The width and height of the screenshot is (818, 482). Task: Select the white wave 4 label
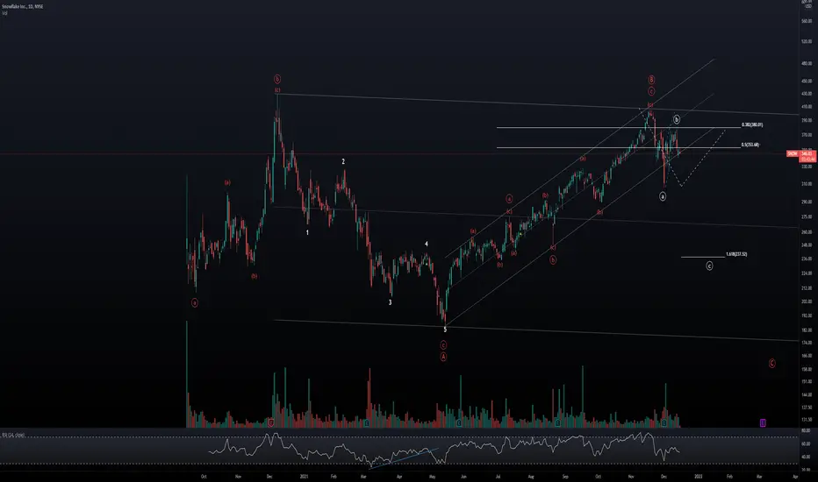(427, 244)
